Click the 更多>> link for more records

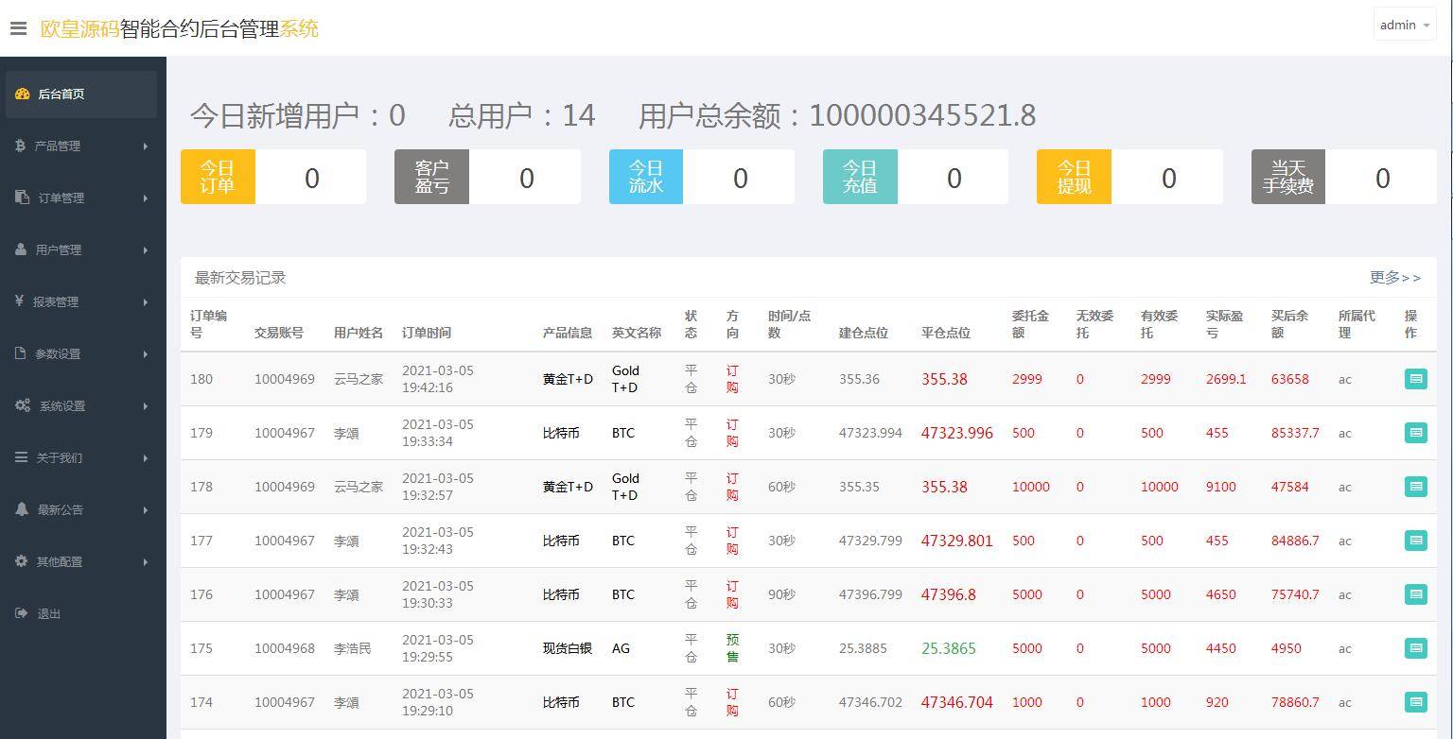tap(1397, 278)
